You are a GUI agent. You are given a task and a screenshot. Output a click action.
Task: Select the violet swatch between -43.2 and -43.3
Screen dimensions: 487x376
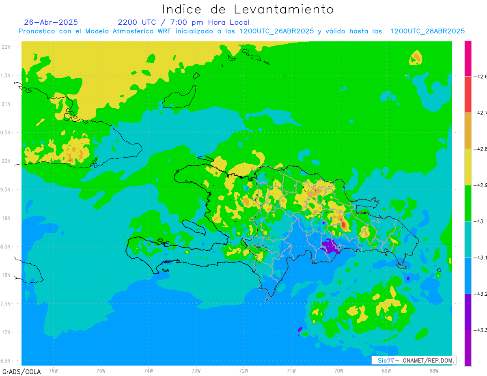(468, 312)
